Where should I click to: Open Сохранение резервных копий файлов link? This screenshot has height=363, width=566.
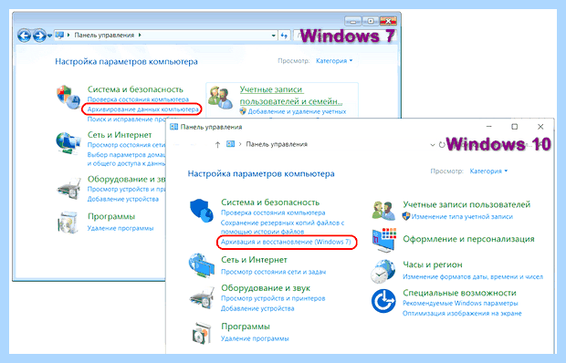point(282,227)
